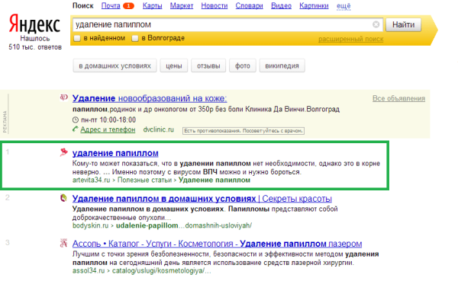Screen dimensions: 458x281
Task: Open the Карты tab
Action: (x=152, y=6)
